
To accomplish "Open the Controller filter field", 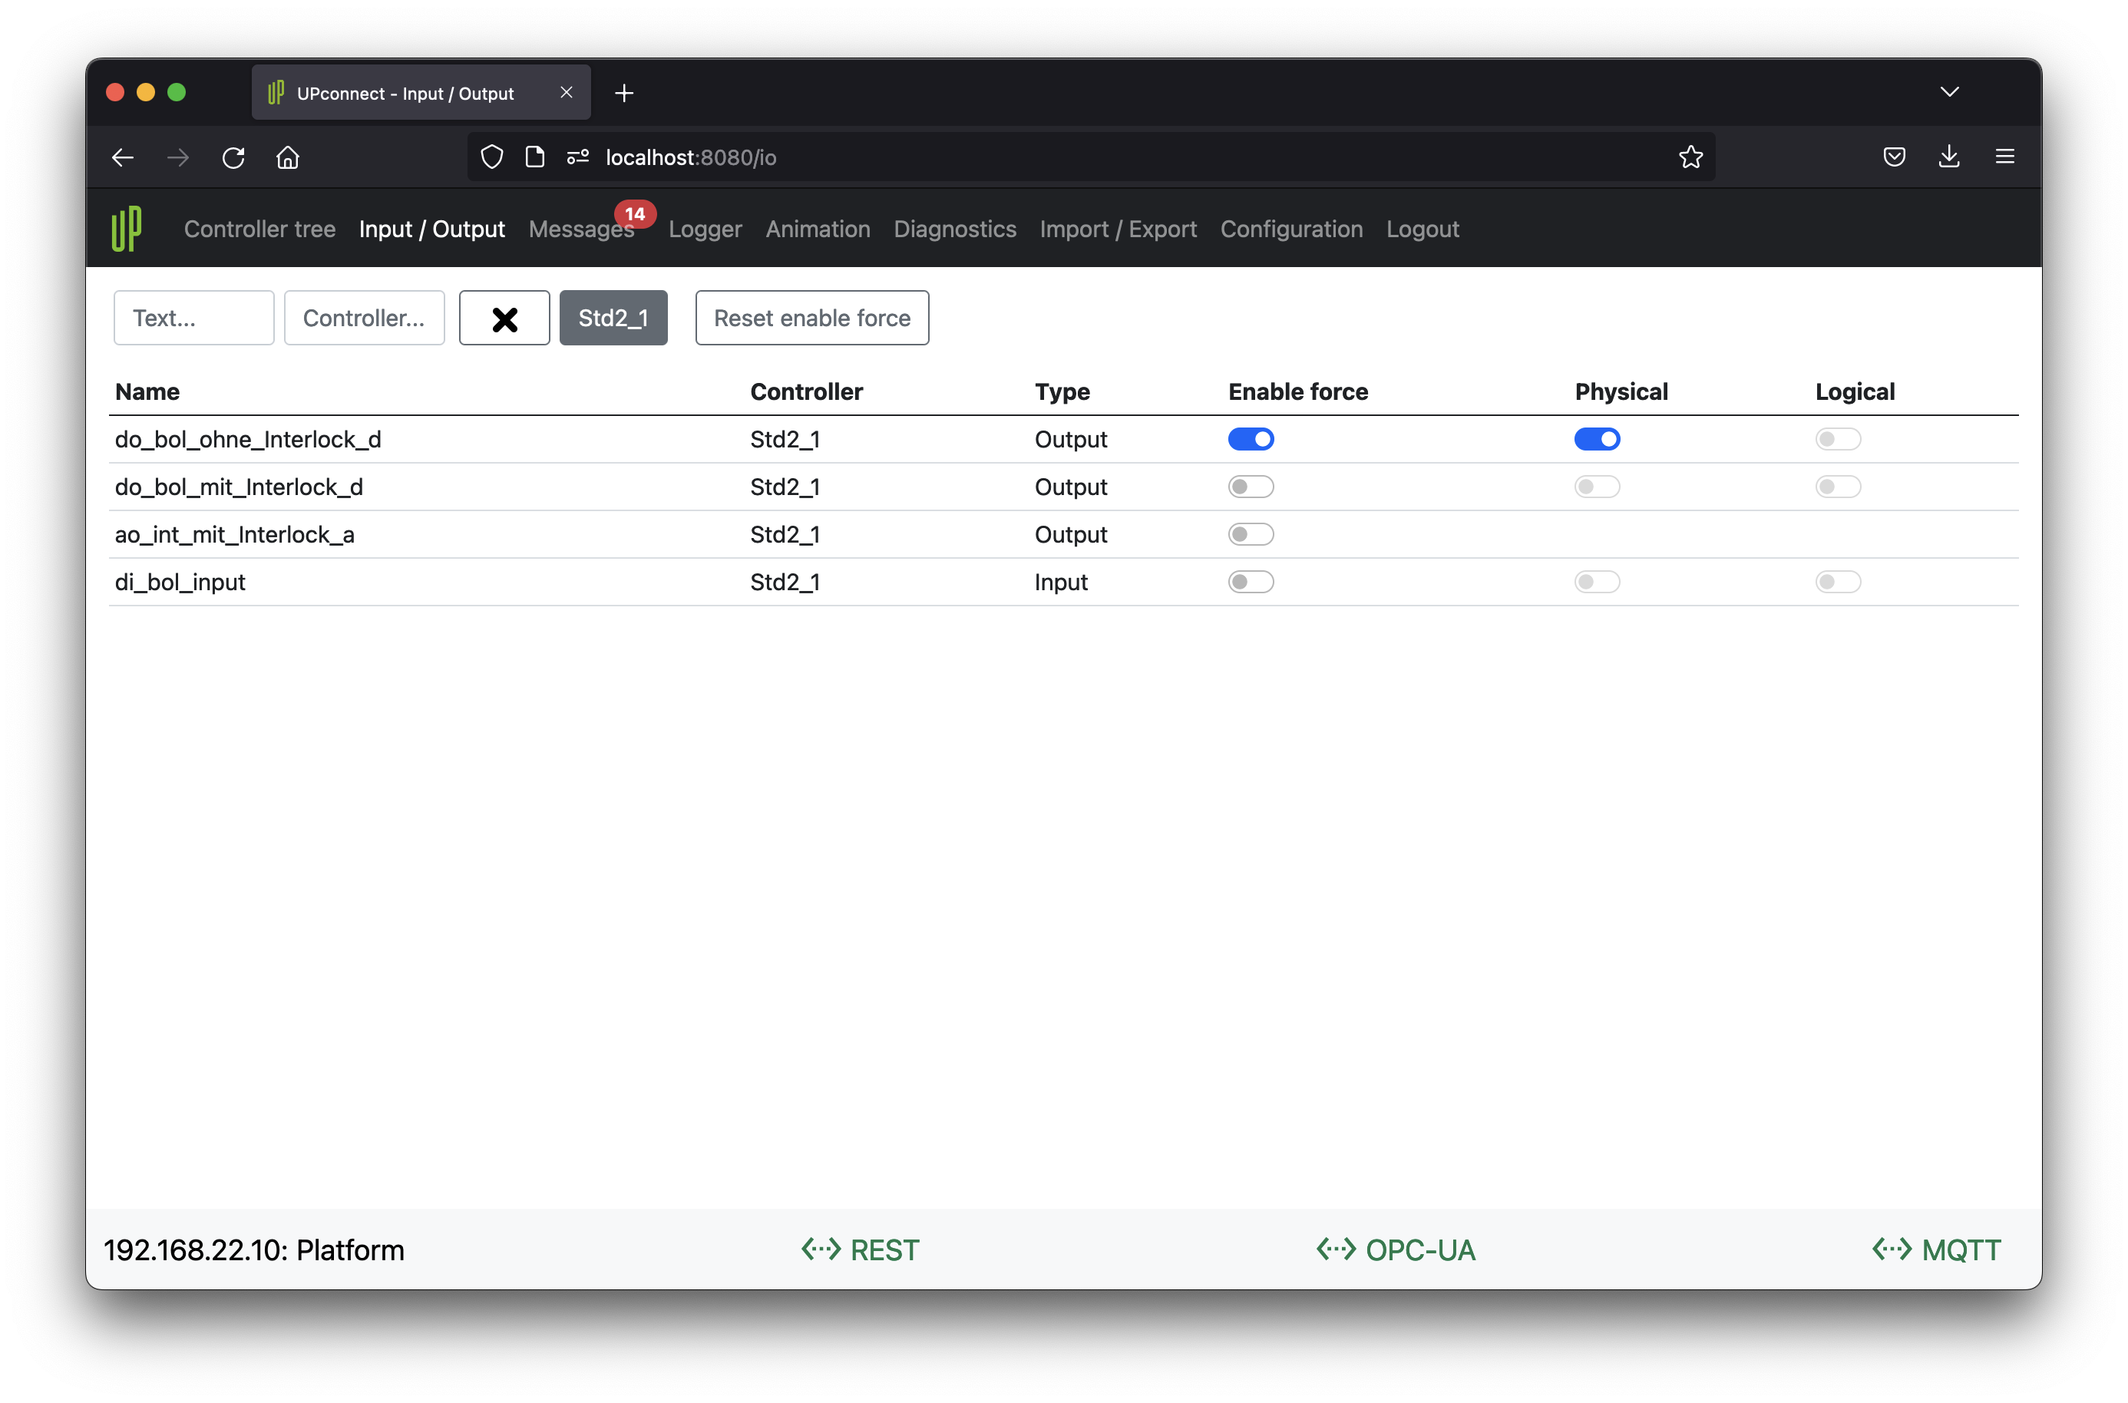I will [x=363, y=318].
